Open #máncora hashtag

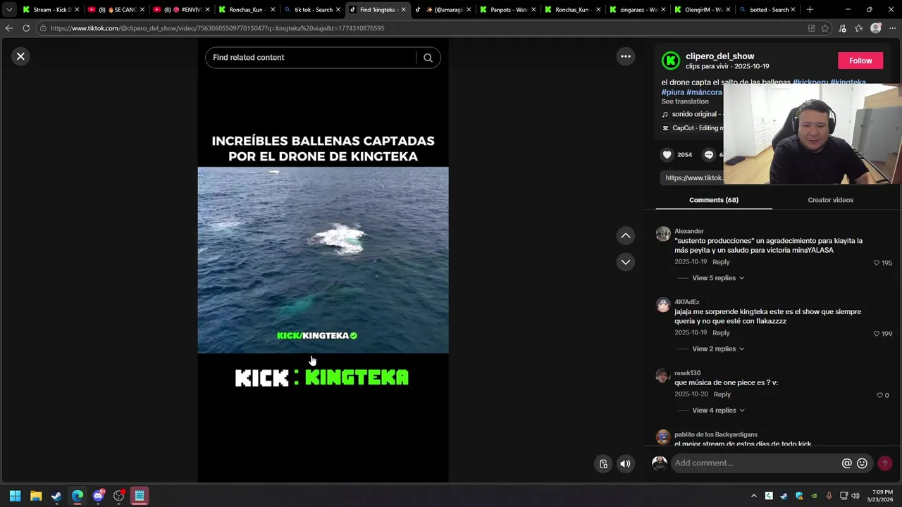[704, 92]
